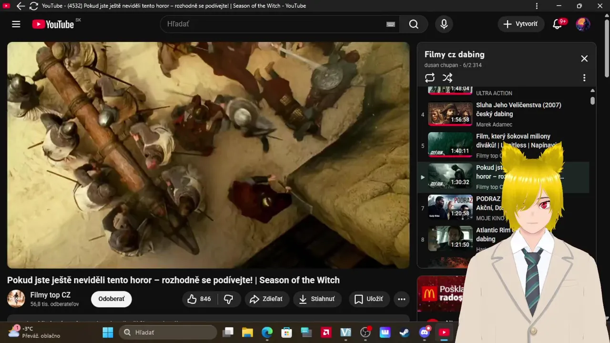Open the YouTube hamburger guide menu
Viewport: 610px width, 343px height.
click(16, 24)
